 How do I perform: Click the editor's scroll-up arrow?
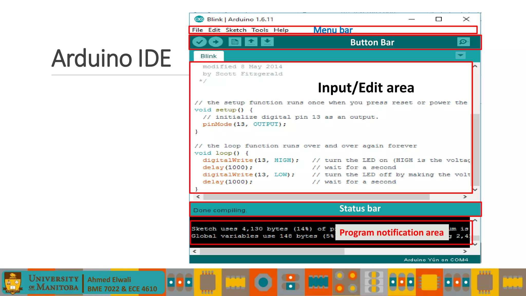click(475, 66)
